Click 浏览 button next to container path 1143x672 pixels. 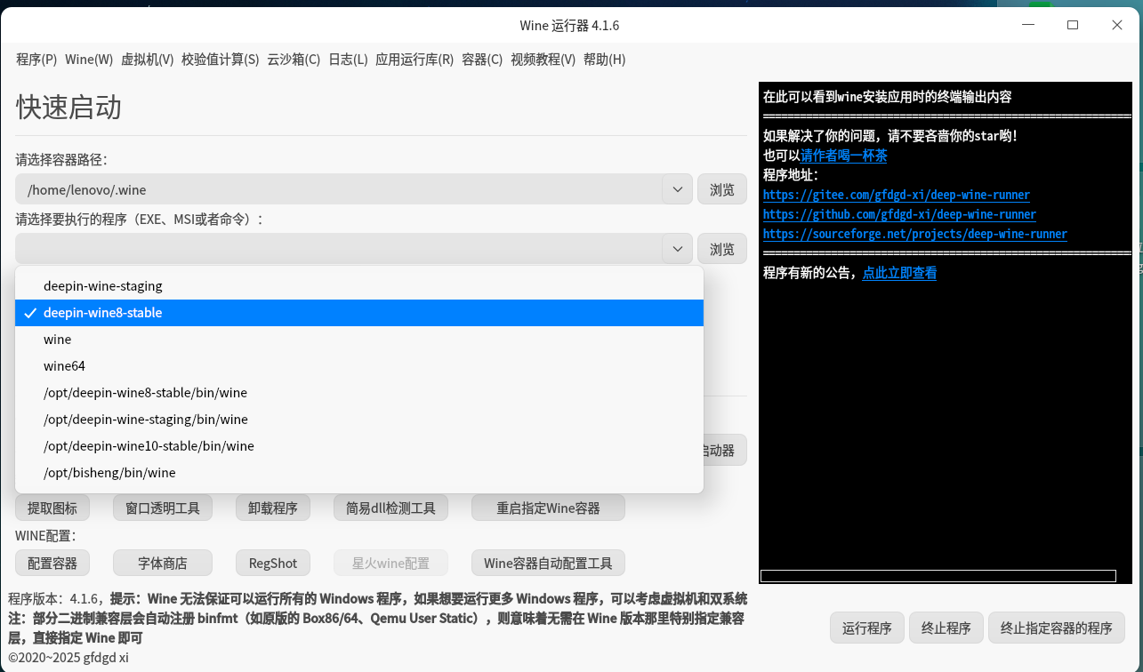pos(722,189)
